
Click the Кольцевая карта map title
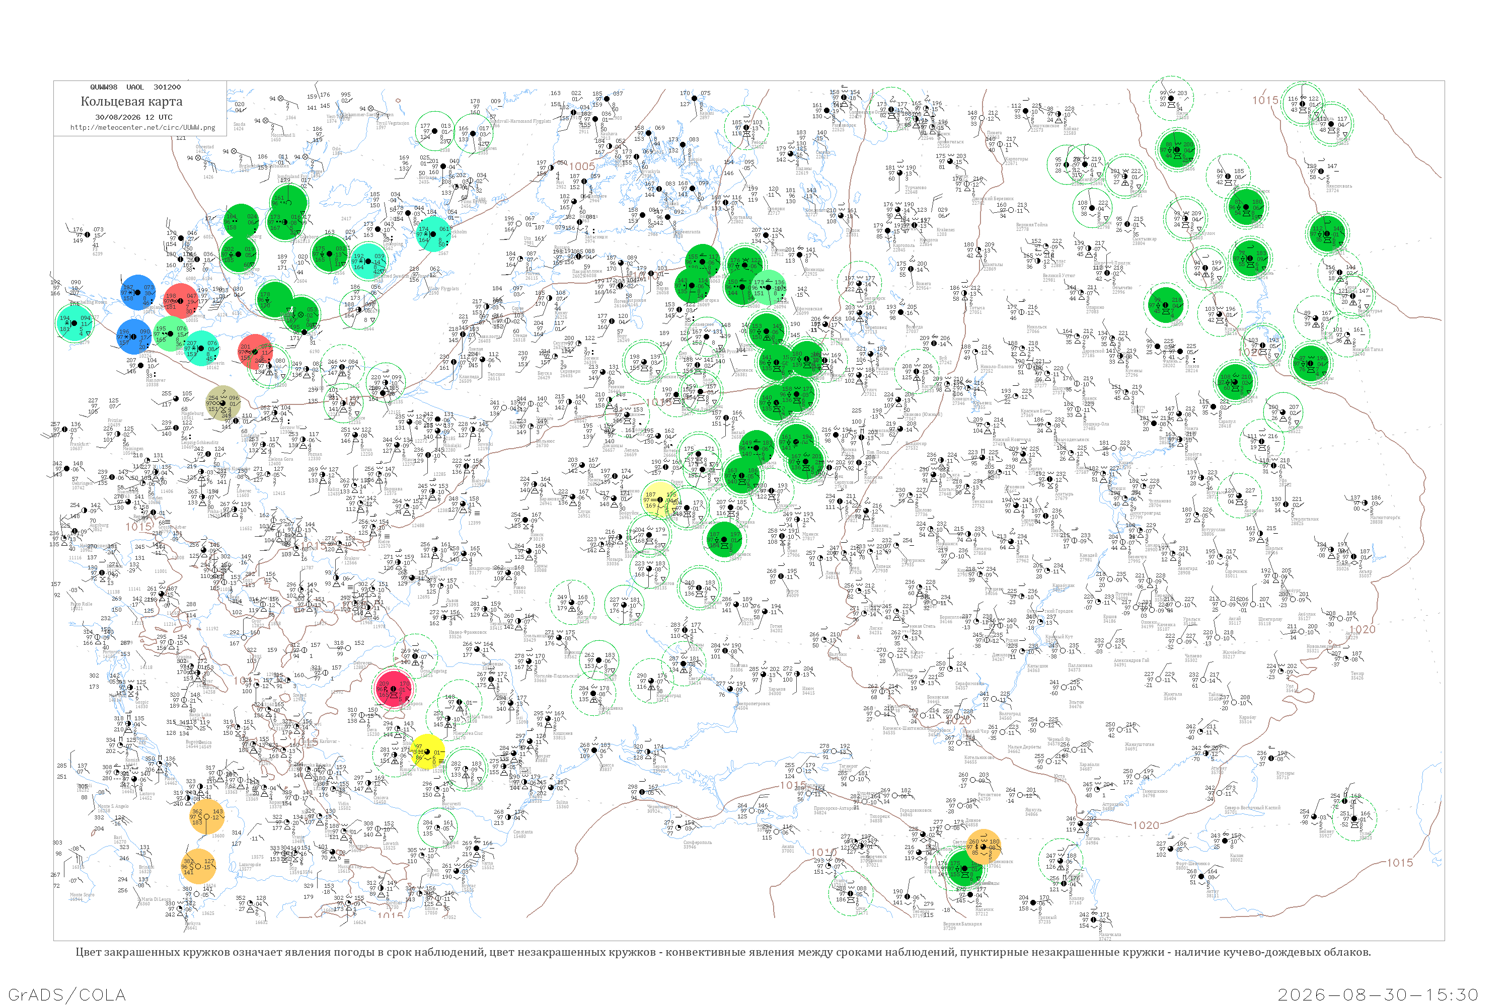pos(131,102)
